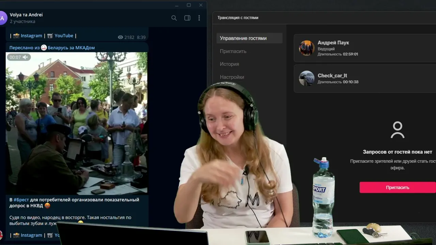Image resolution: width=436 pixels, height=245 pixels.
Task: Open the Пригласить sidebar item
Action: [233, 51]
